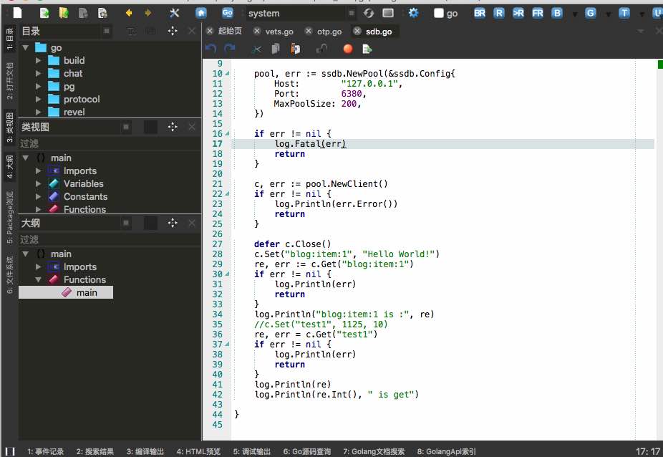Open the 调试输出 debug output panel
Image resolution: width=663 pixels, height=457 pixels.
[252, 451]
